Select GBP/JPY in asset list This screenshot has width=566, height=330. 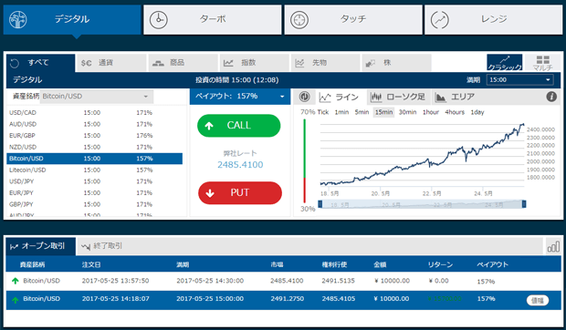(95, 204)
